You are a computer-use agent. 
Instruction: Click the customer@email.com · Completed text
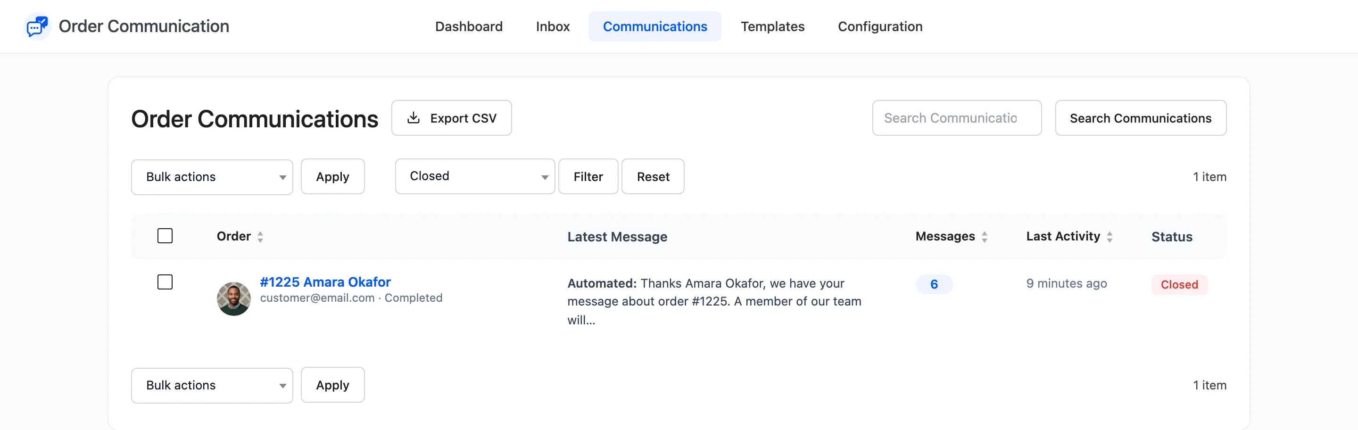tap(351, 298)
